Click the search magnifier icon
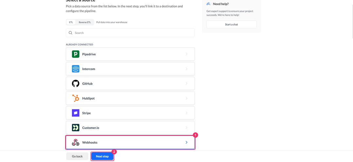Viewport: 353px width, 162px height. tap(71, 33)
